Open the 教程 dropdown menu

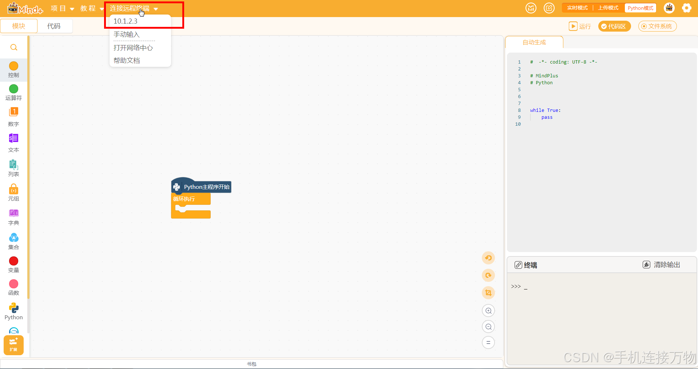coord(92,8)
